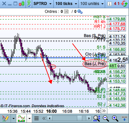Click the 16:00 time axis label
129x123 pixels.
[x=51, y=111]
